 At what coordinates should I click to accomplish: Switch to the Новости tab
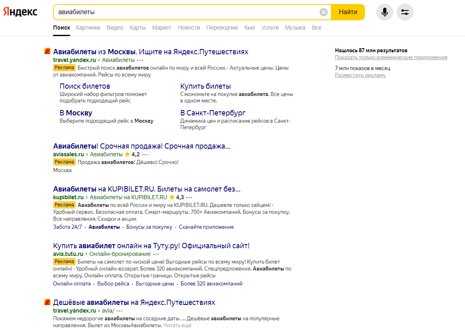[x=189, y=28]
